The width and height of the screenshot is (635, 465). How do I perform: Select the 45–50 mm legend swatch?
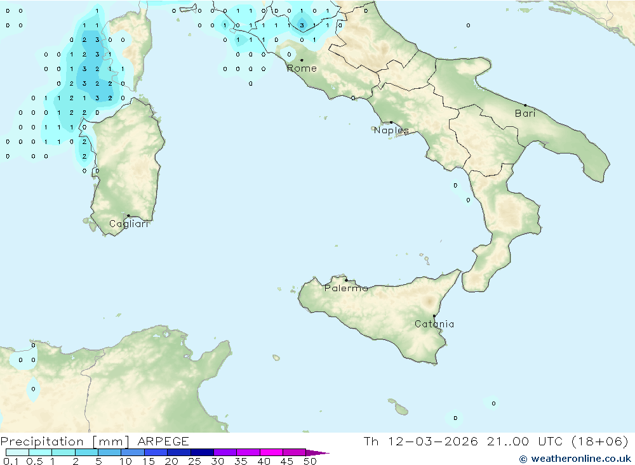tap(295, 452)
